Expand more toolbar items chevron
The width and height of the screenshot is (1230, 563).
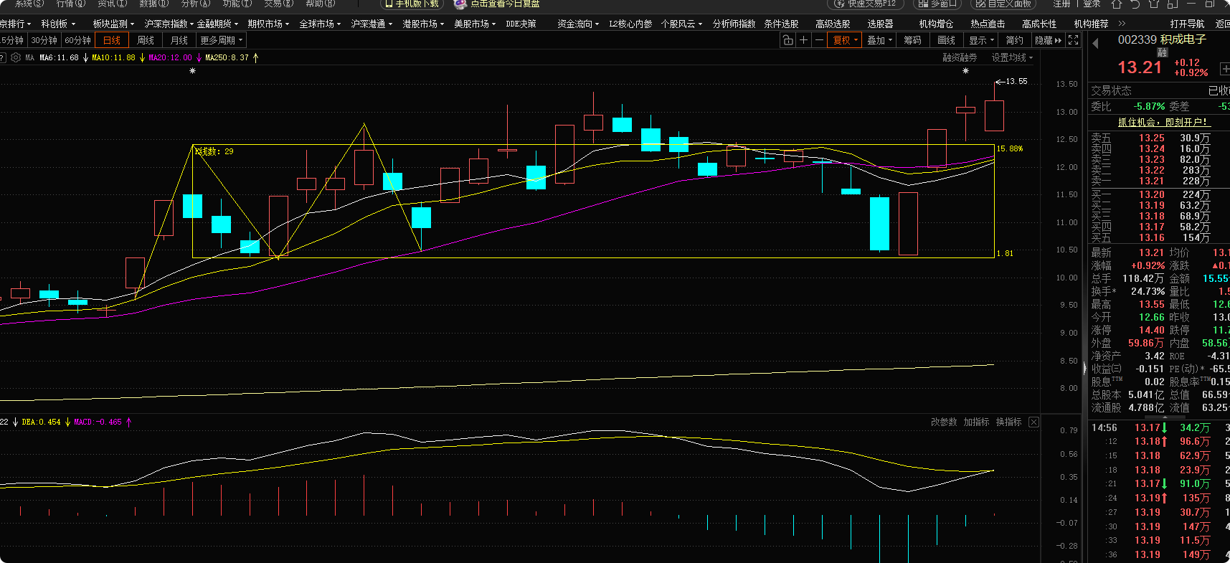pyautogui.click(x=1122, y=24)
